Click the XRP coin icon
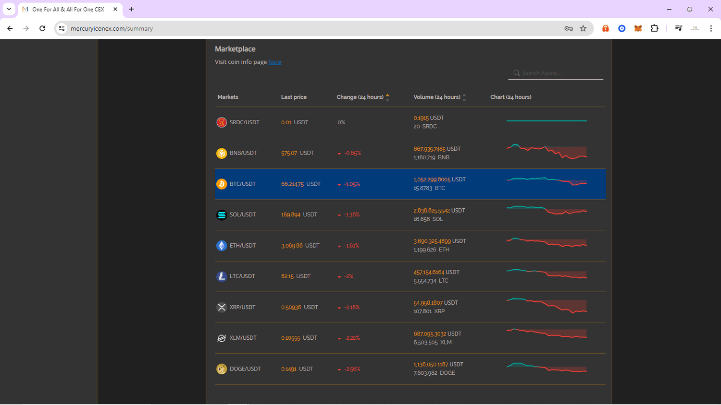721x405 pixels. click(222, 307)
